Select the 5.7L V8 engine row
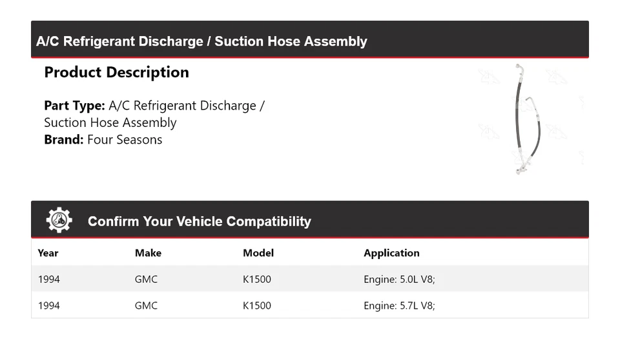 (399, 305)
